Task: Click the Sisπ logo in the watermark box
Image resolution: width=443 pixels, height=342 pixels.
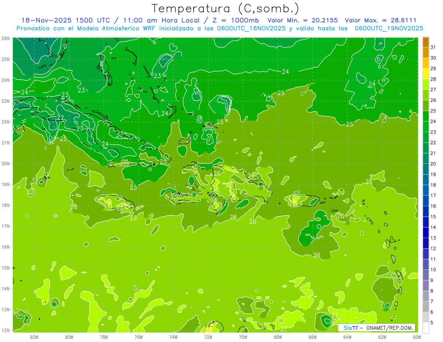Action: pos(350,328)
